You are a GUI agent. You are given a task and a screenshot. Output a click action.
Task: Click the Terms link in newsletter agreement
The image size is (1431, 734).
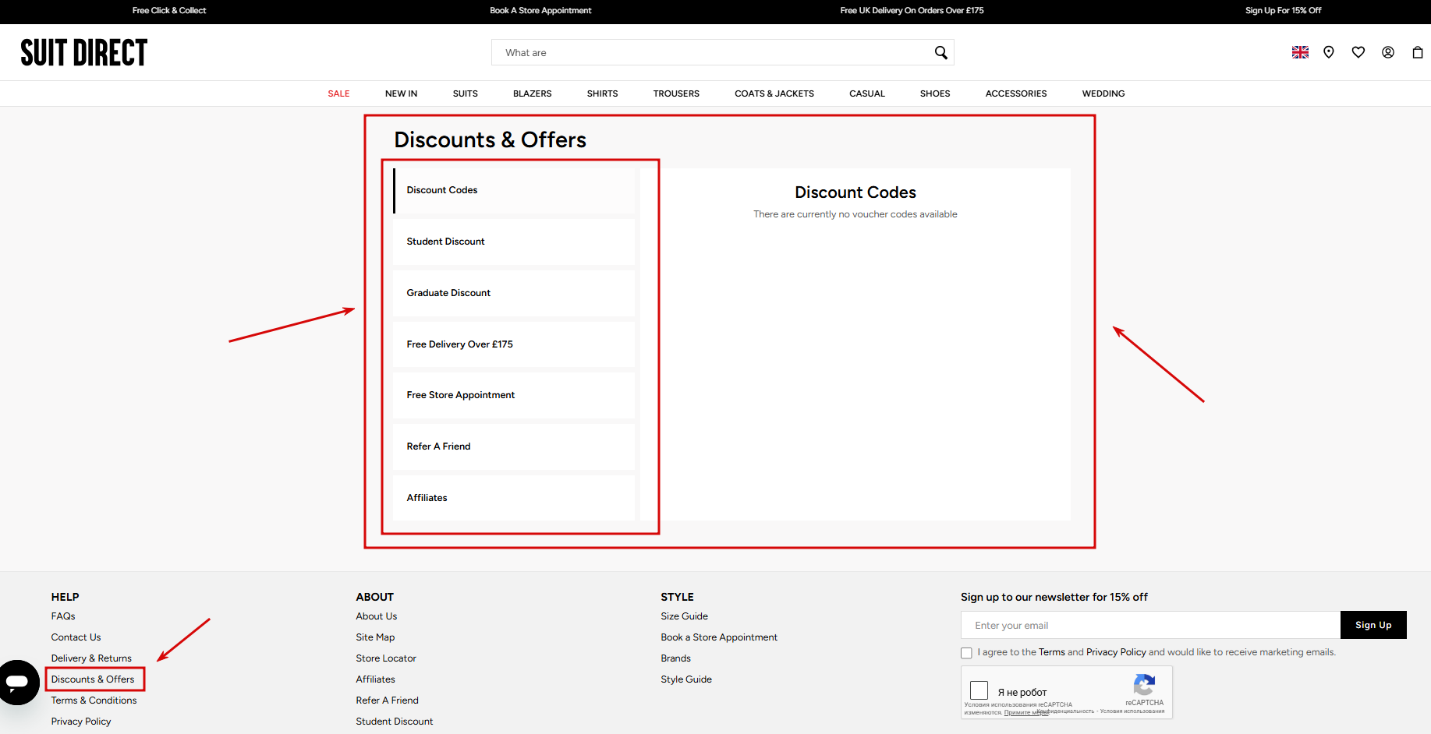click(1051, 652)
